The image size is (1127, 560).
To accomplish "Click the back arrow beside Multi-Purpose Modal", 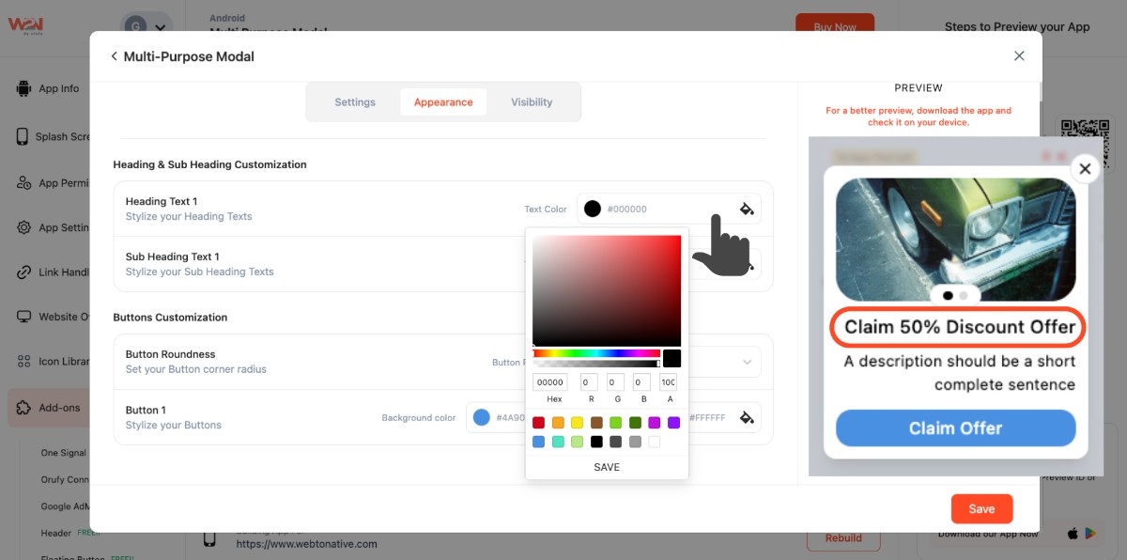I will 114,56.
